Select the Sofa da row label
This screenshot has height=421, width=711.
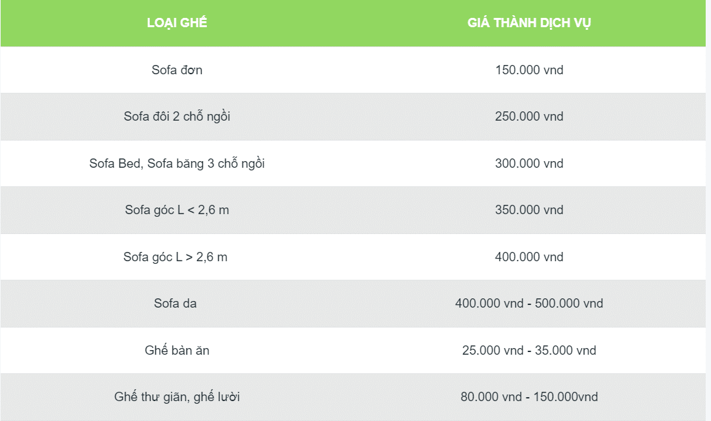176,303
